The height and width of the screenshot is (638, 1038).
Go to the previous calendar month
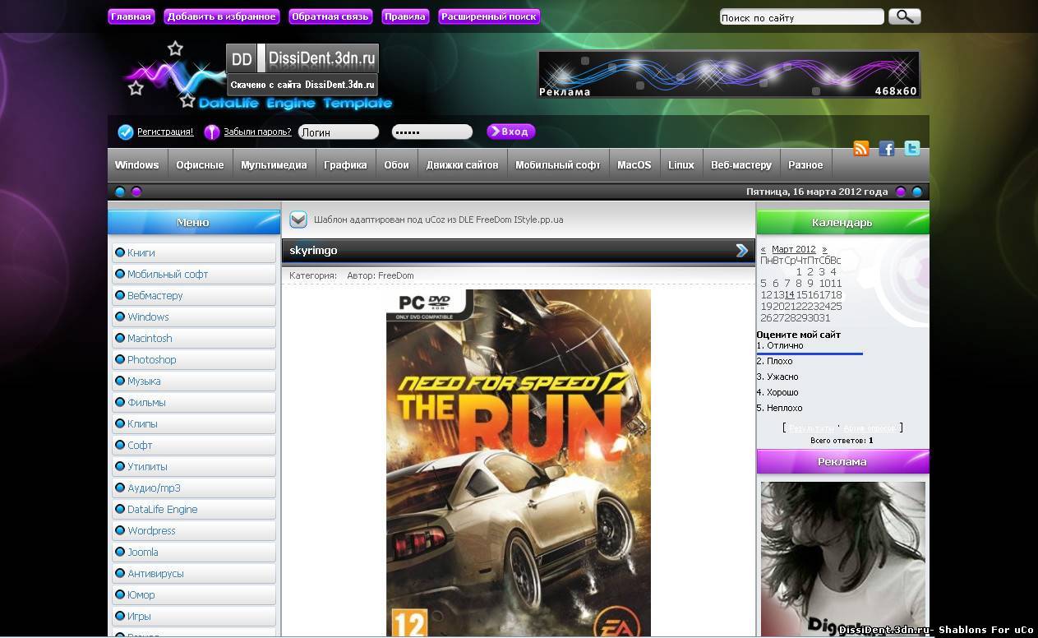pos(763,249)
